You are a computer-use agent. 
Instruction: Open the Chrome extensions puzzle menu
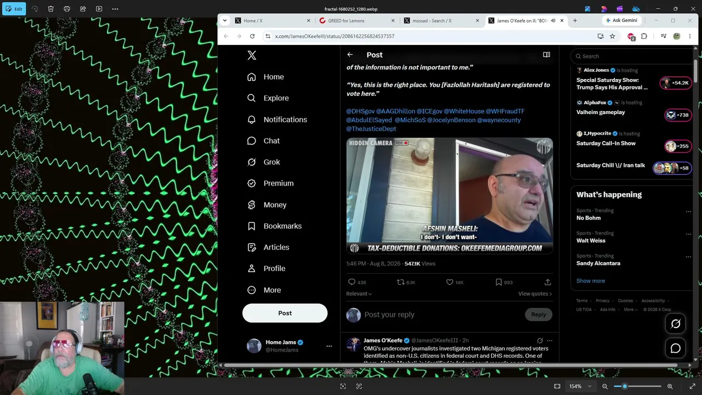644,36
